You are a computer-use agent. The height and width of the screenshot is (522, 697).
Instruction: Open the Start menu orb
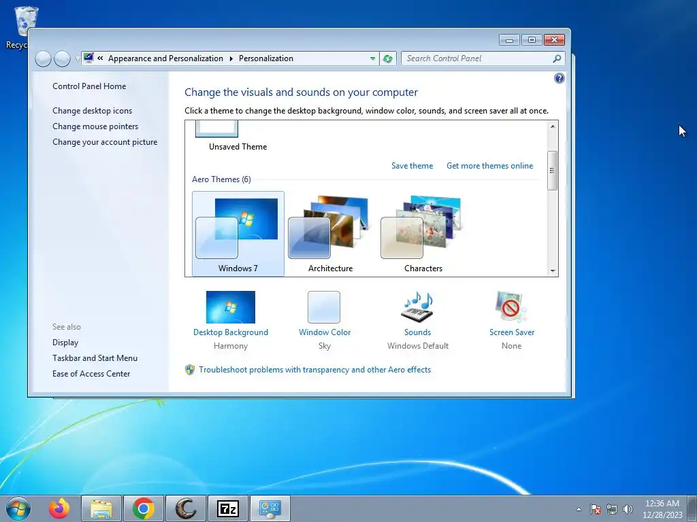(x=18, y=508)
